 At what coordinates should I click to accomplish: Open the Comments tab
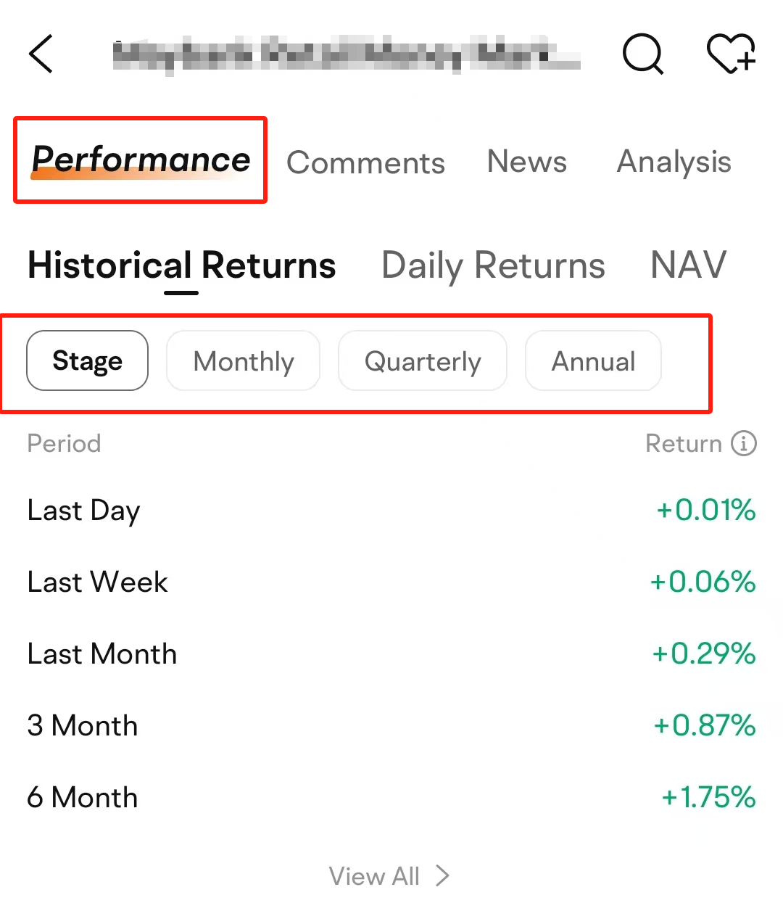tap(365, 162)
